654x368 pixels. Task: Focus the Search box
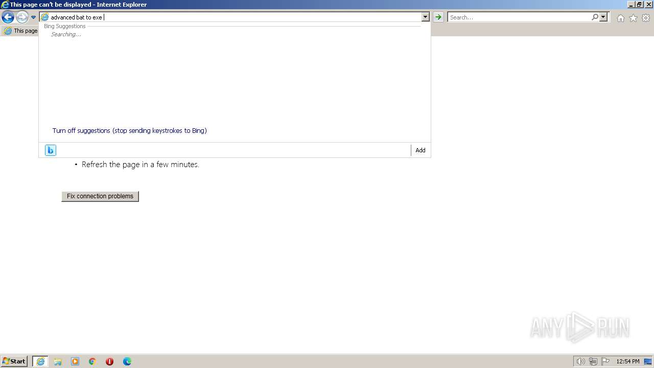[519, 17]
